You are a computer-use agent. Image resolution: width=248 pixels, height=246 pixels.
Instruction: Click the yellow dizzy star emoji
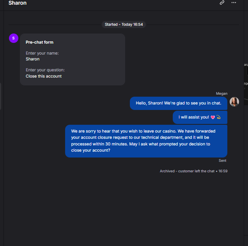(218, 117)
